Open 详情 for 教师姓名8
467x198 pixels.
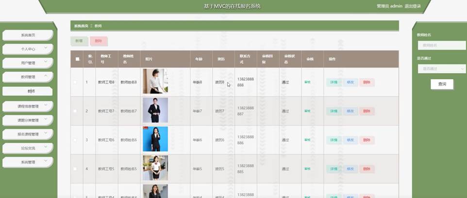334,82
